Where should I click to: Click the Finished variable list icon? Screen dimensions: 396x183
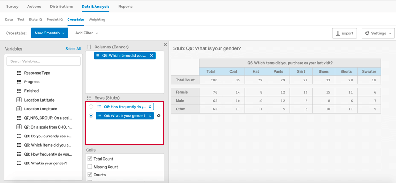tap(19, 91)
